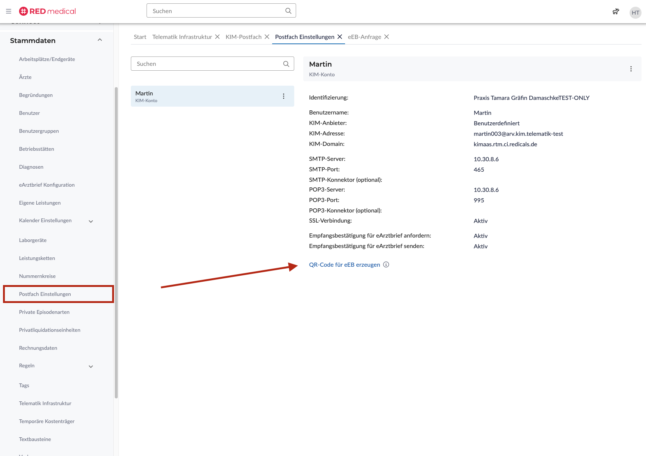Screen dimensions: 646x456
Task: Focus the mailbox list Suchen field
Action: pos(207,64)
